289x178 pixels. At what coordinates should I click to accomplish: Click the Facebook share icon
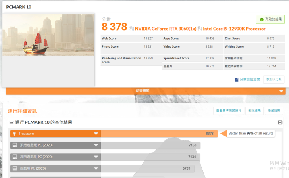[x=236, y=80]
